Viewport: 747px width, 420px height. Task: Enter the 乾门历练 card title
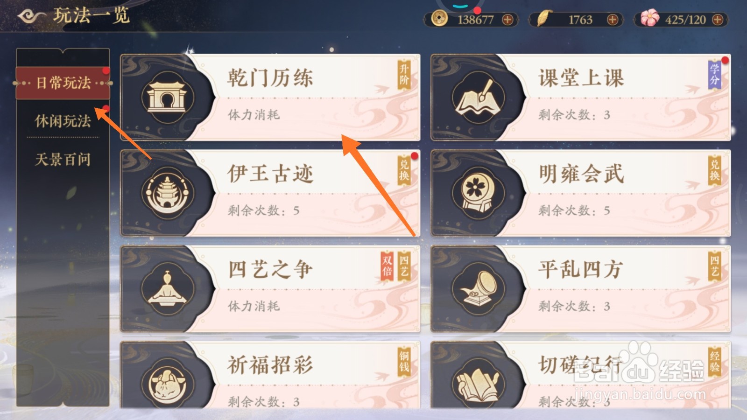(270, 78)
